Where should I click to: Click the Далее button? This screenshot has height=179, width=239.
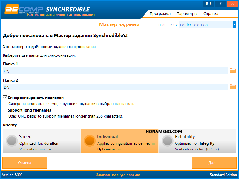(x=214, y=163)
